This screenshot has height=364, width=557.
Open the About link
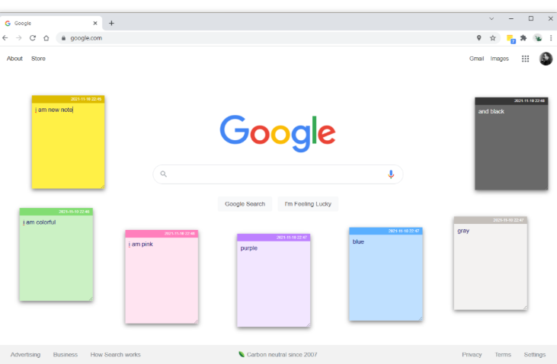14,59
